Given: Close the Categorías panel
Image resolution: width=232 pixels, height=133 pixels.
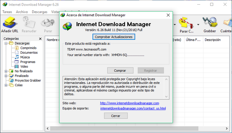Looking at the screenshot, I should coord(40,39).
